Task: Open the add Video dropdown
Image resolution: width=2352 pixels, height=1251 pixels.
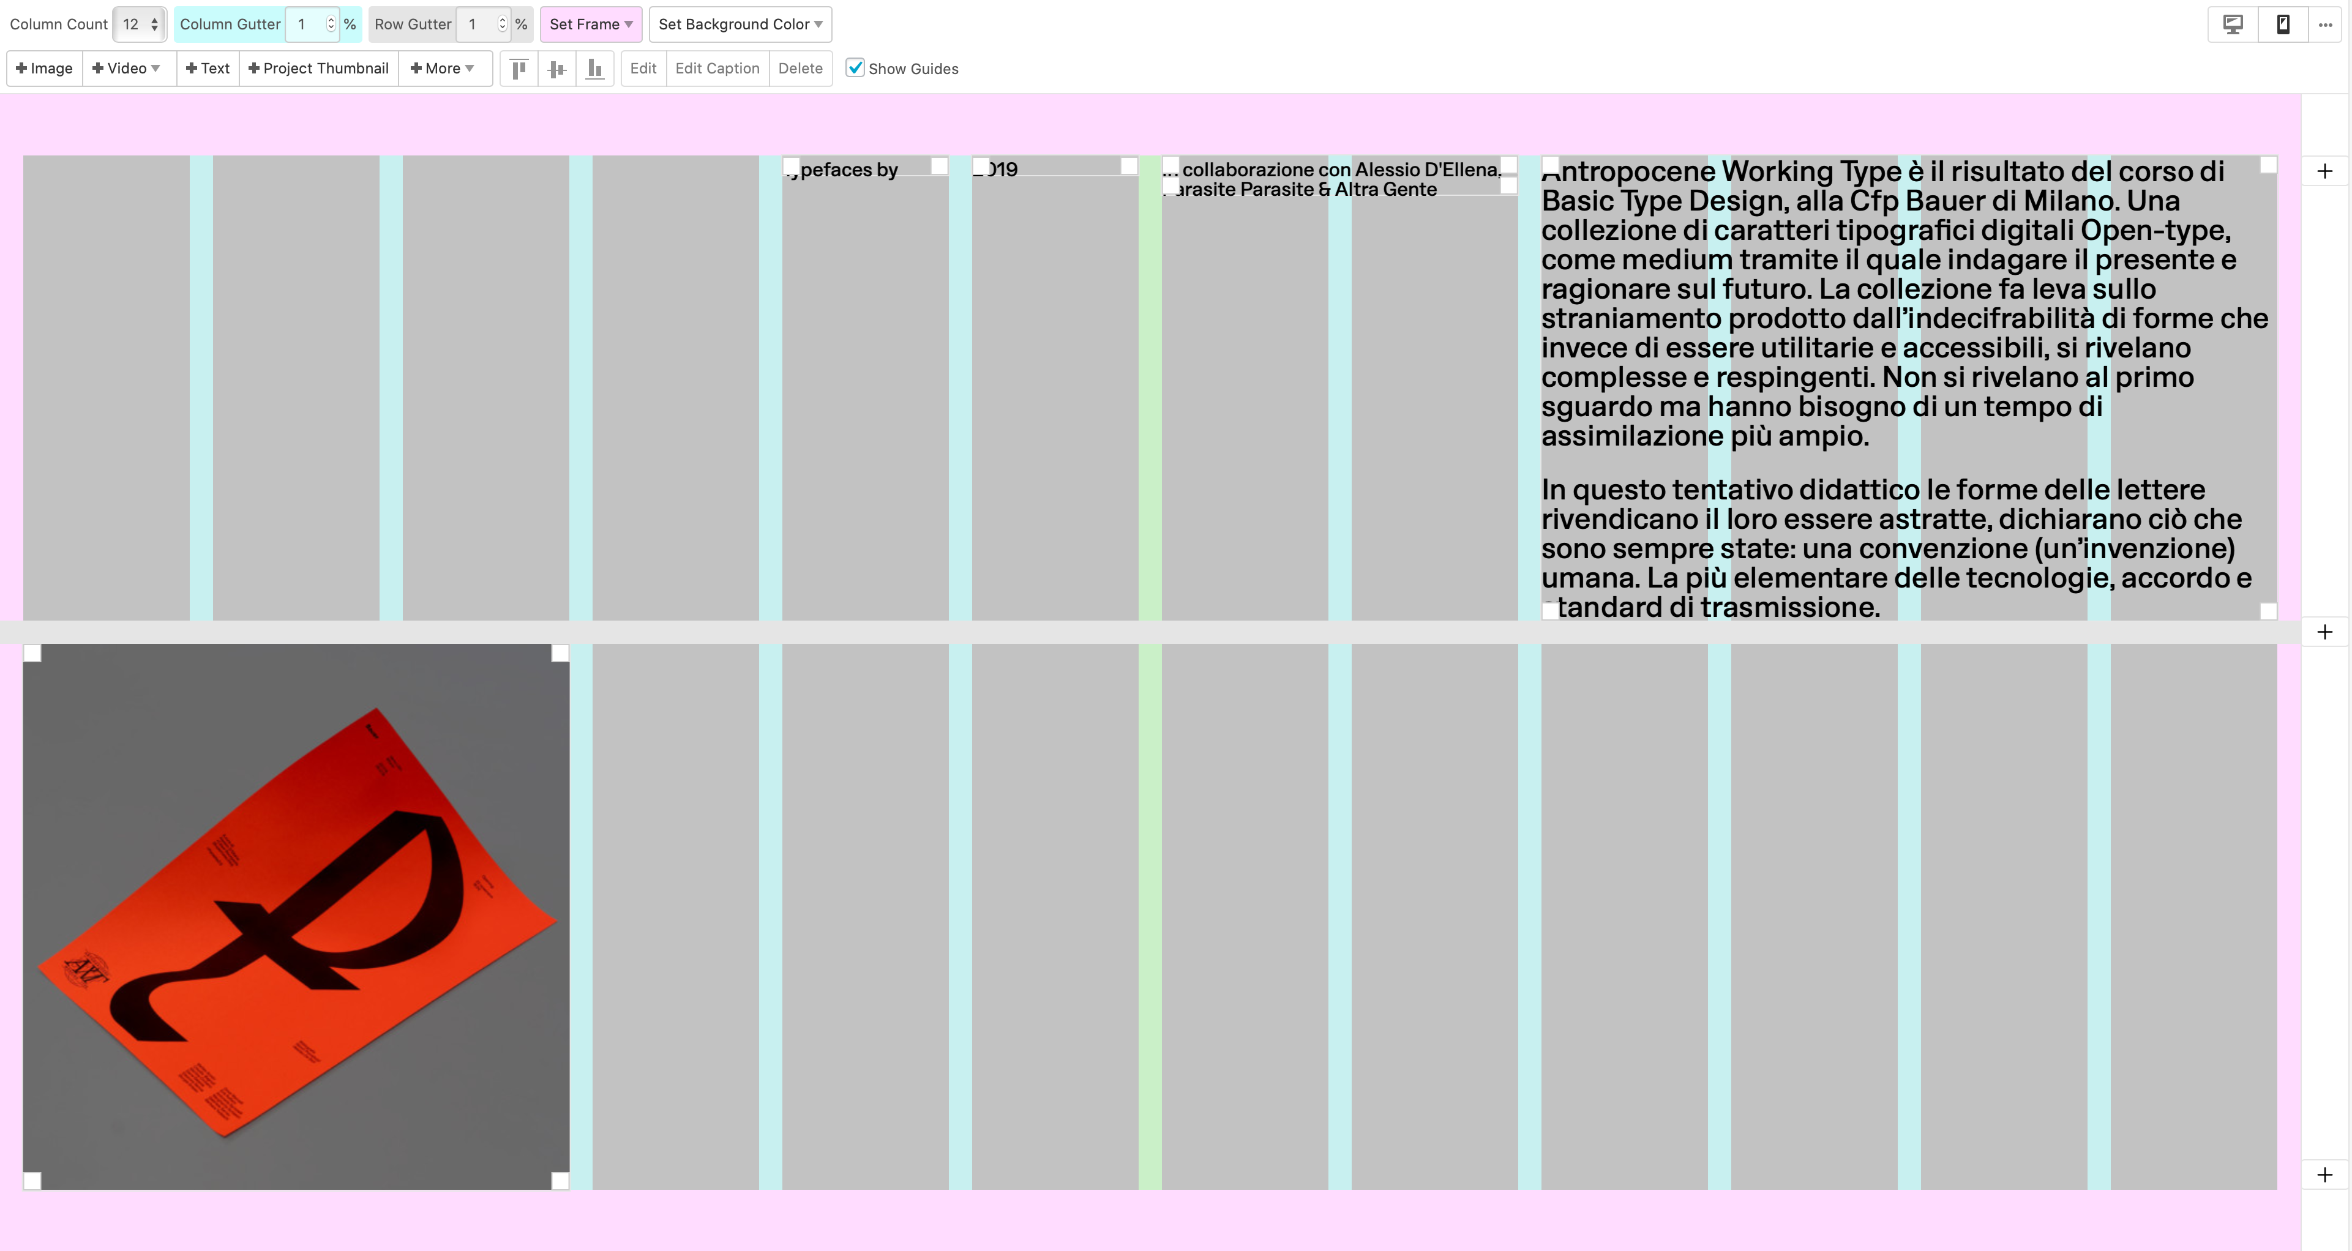Action: (x=127, y=69)
